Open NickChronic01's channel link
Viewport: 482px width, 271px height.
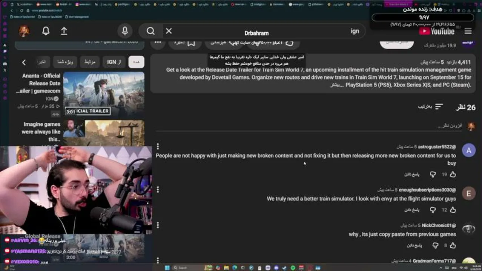coord(439,225)
